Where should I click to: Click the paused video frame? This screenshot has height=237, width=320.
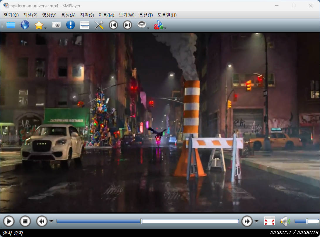pyautogui.click(x=160, y=122)
